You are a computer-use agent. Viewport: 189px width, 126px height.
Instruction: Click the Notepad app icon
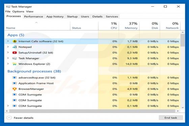(15, 47)
